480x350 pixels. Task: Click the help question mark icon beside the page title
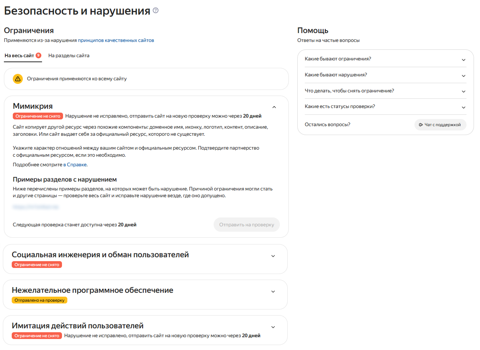click(x=156, y=11)
